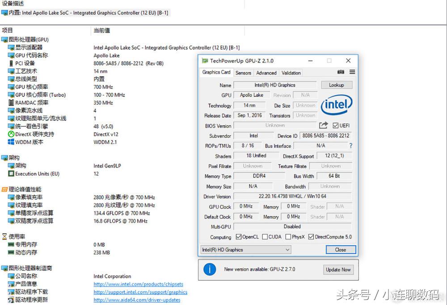Image resolution: width=447 pixels, height=305 pixels.
Task: Open the Validation tab
Action: [x=291, y=73]
